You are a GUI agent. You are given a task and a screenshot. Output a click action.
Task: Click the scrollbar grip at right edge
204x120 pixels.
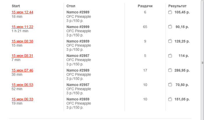point(203,63)
